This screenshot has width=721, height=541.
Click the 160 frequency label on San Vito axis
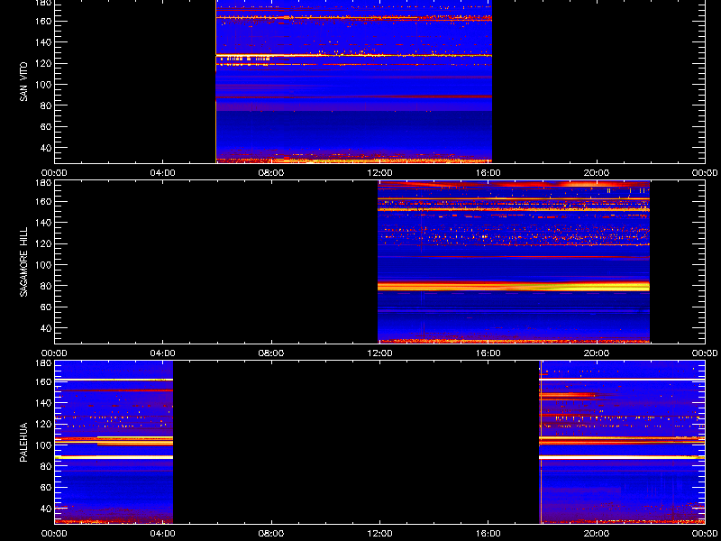[43, 21]
